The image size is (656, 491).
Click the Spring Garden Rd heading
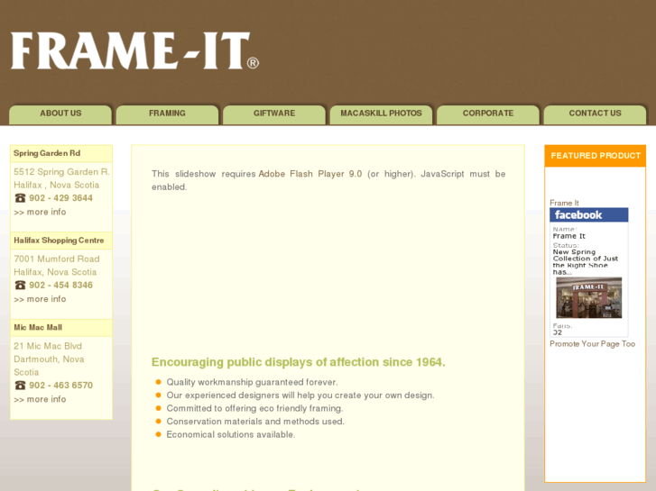coord(47,153)
